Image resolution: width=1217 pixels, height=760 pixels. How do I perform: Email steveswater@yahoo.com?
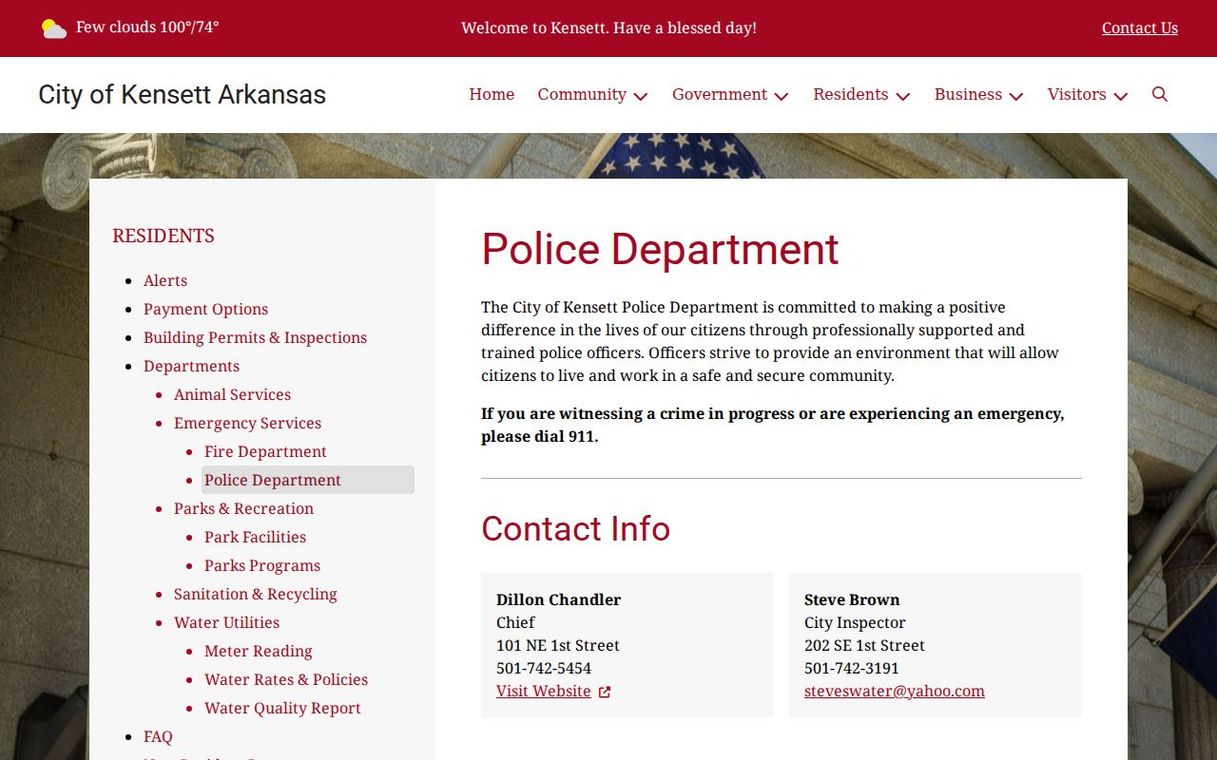(895, 691)
